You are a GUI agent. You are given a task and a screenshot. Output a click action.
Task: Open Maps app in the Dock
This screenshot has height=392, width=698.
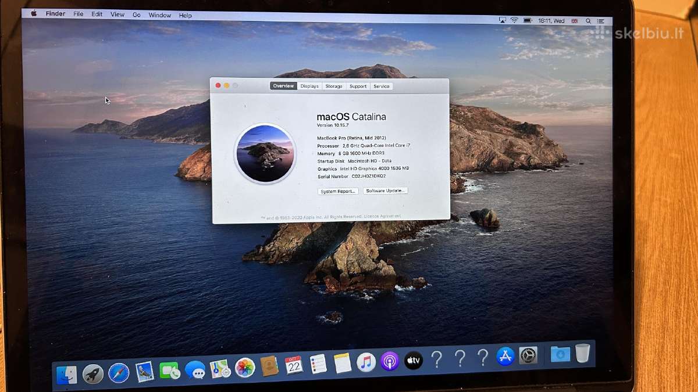220,368
